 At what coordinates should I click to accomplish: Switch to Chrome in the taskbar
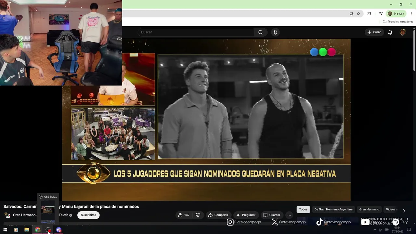coord(37,230)
